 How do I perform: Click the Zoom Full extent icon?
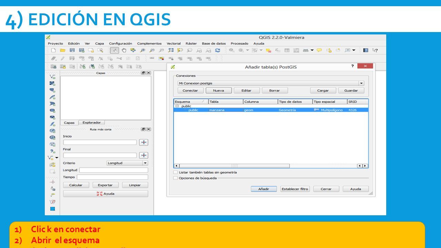[x=171, y=50]
